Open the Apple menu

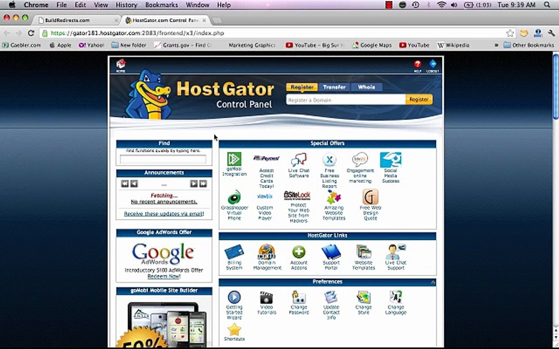pos(12,5)
